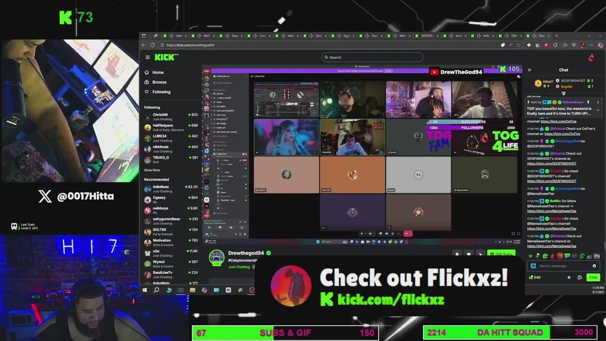This screenshot has width=606, height=341.
Task: Go back with the browser back arrow
Action: [x=143, y=45]
